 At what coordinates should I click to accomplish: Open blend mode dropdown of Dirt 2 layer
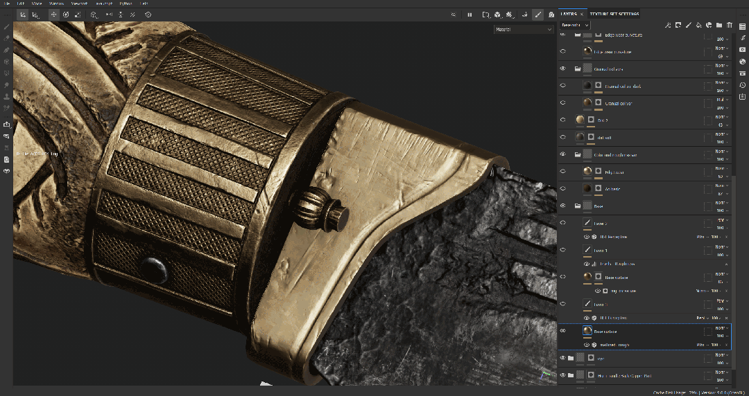pyautogui.click(x=721, y=117)
